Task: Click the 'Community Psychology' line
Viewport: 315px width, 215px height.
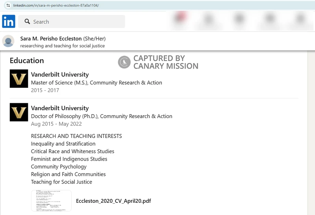Action: coord(59,167)
